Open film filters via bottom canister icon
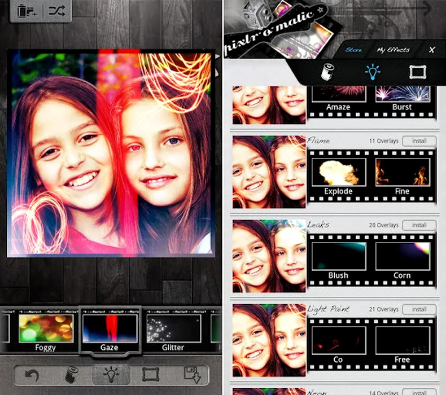Viewport: 446px width, 395px height. point(69,374)
